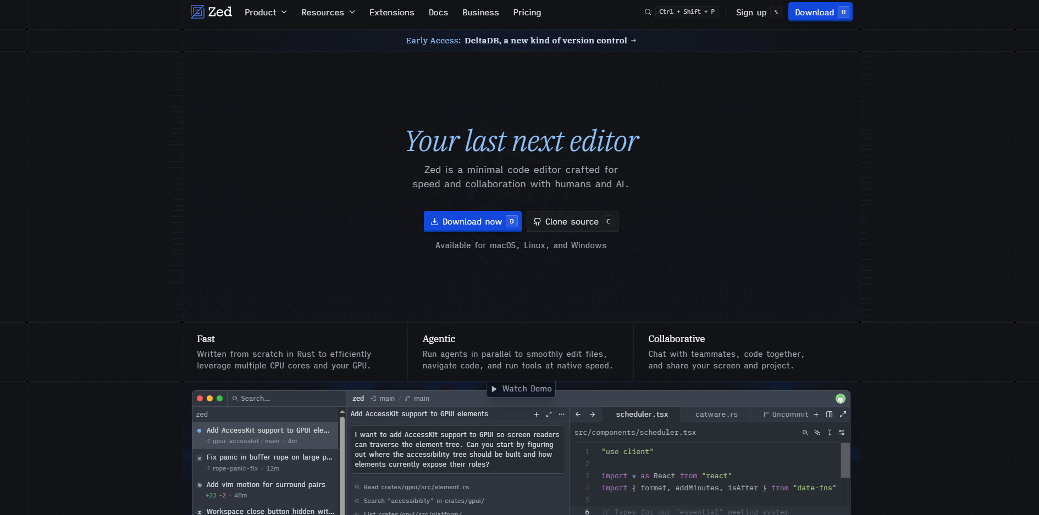The width and height of the screenshot is (1039, 515).
Task: Click the "Your last next editor" headline
Action: 522,141
